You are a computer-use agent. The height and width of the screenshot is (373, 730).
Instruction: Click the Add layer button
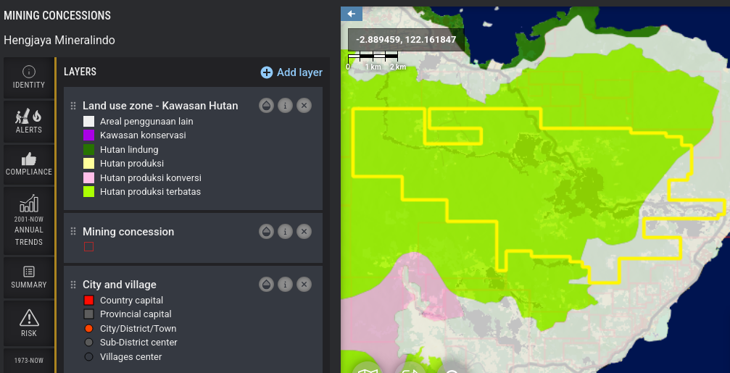[291, 72]
